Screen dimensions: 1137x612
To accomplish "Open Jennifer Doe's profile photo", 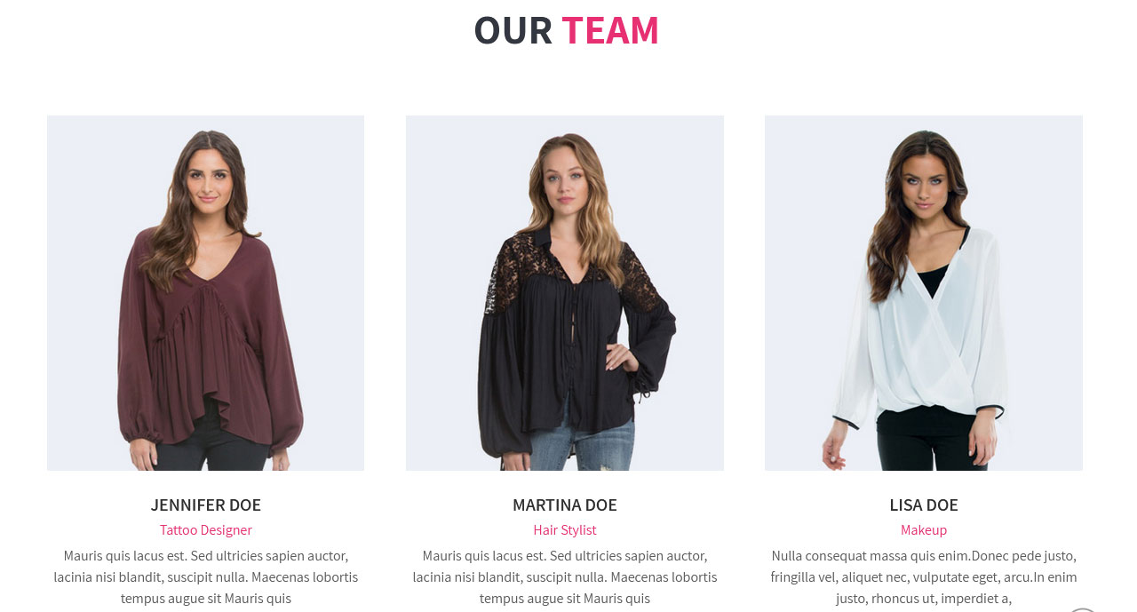I will click(x=205, y=293).
